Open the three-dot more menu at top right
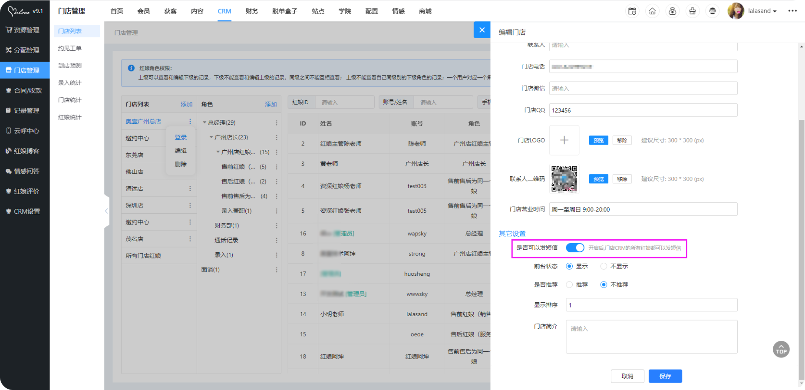805x390 pixels. (x=792, y=11)
